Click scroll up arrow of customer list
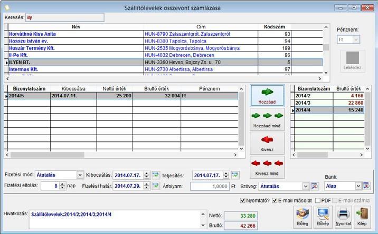The width and height of the screenshot is (378, 234). 326,27
